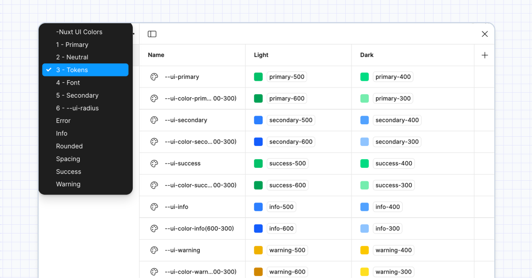Select the --ui-color-info(600-300) variable name
The image size is (532, 278).
[x=199, y=228]
